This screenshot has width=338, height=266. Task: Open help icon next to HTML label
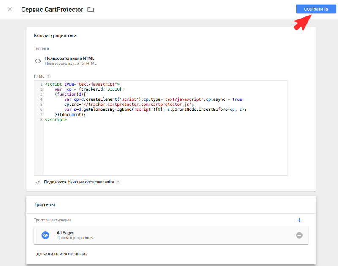(x=48, y=76)
